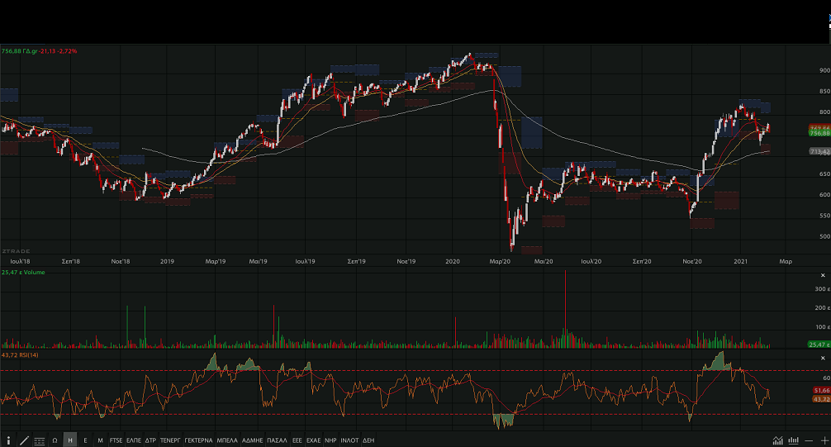Switch to the ΓΕΚΤΕΡΝΑ symbol

pos(198,440)
